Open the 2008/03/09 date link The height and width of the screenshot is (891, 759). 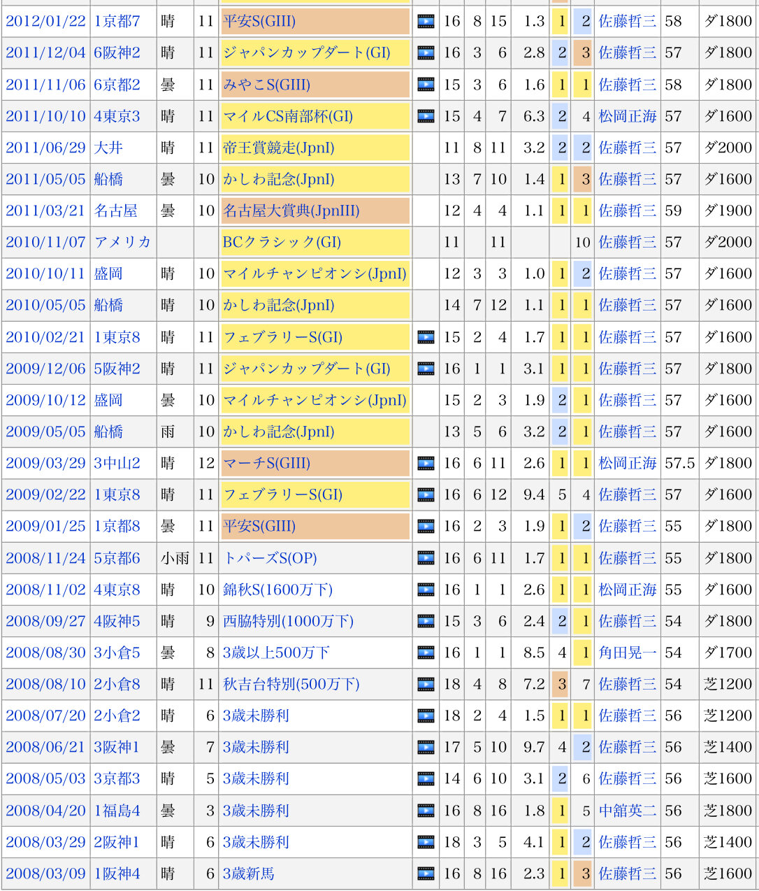[x=45, y=874]
